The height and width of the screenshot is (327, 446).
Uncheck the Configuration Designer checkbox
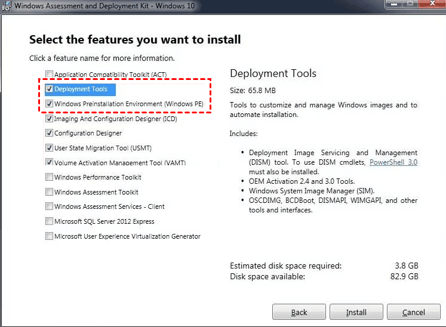(49, 133)
